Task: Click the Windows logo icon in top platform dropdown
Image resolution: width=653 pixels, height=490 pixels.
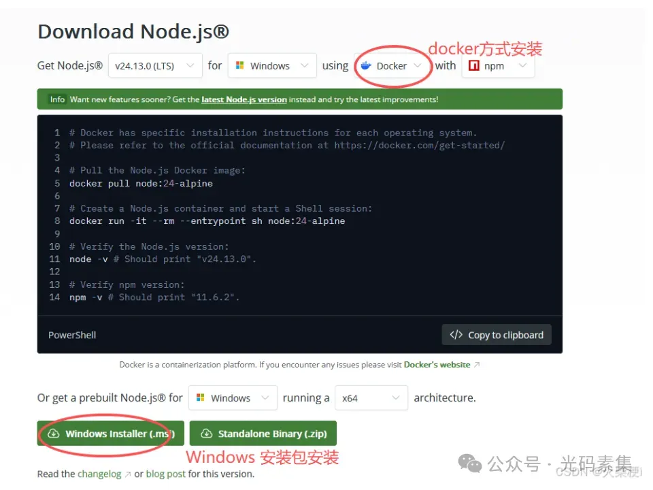Action: (240, 65)
